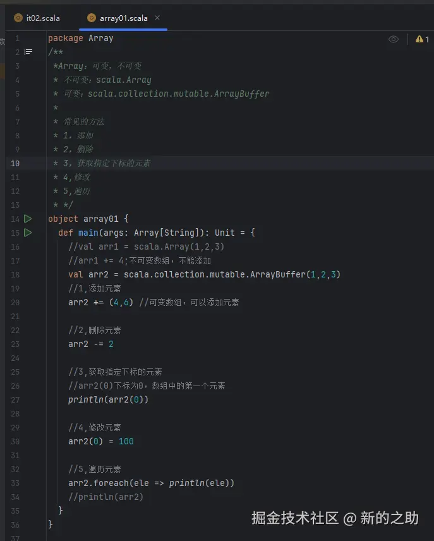Toggle rendered doc comment icon in gutter
Screen dimensions: 434x541
[x=28, y=52]
